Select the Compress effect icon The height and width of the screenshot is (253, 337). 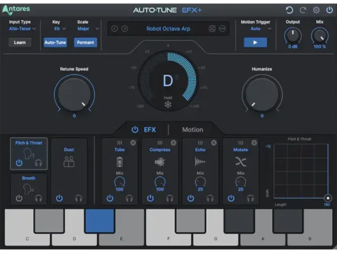point(160,162)
